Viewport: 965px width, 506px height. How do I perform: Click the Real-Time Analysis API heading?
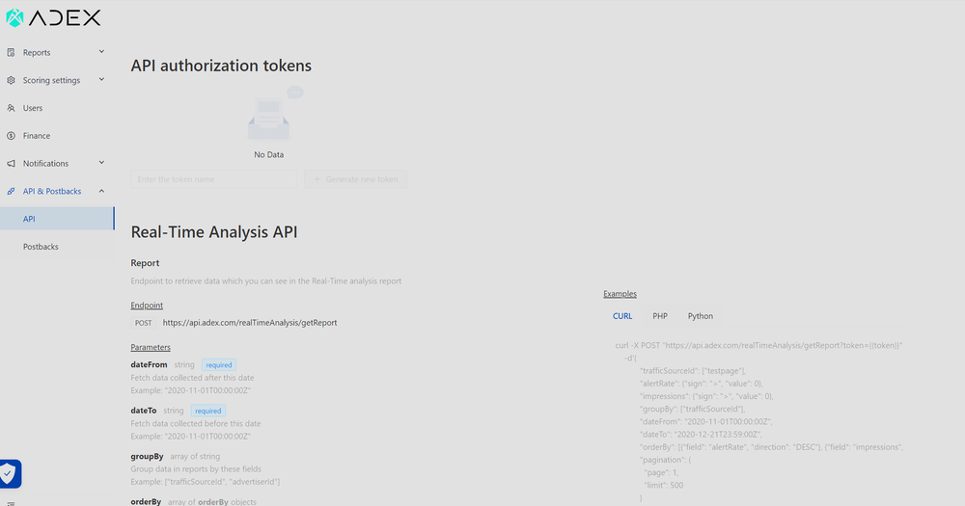coord(214,231)
